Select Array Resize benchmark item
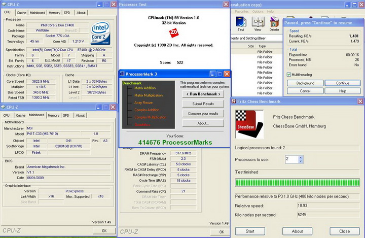This screenshot has height=238, width=365. point(143,103)
